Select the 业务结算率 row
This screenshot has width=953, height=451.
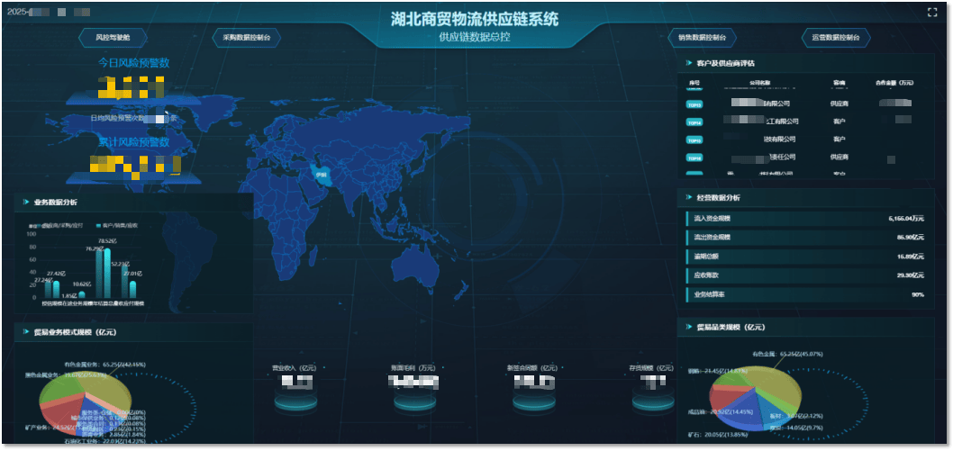click(x=806, y=294)
